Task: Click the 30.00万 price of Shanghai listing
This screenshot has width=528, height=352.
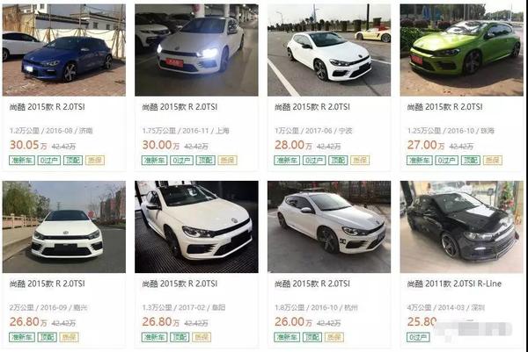Action: (161, 145)
